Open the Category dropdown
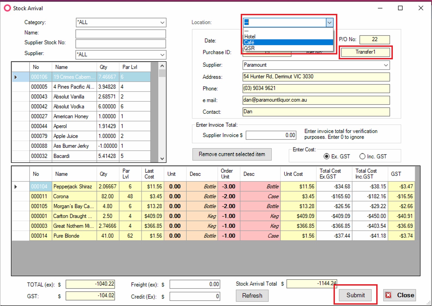 (162, 23)
